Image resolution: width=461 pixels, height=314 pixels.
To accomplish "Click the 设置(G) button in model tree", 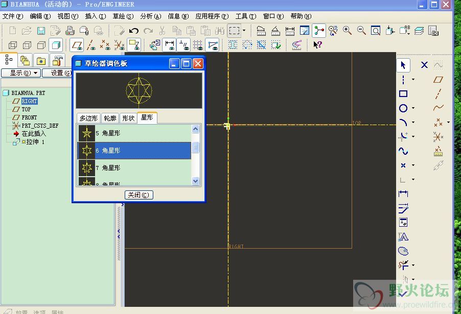I will pyautogui.click(x=58, y=73).
